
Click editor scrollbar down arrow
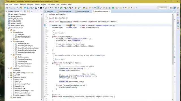(x=173, y=100)
